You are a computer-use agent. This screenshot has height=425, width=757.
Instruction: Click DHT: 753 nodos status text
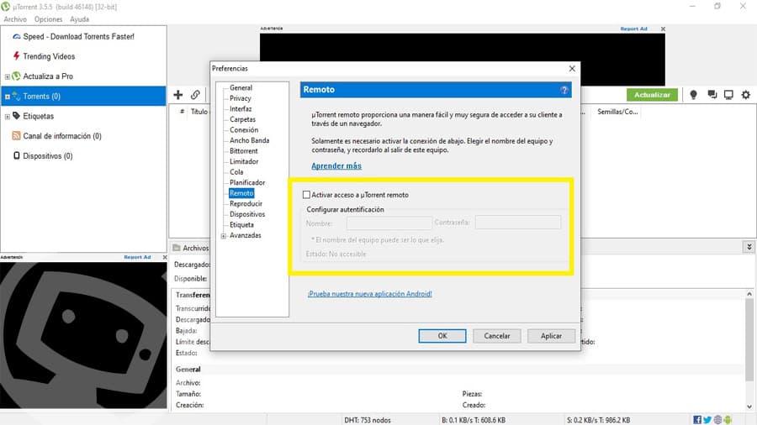pyautogui.click(x=368, y=420)
